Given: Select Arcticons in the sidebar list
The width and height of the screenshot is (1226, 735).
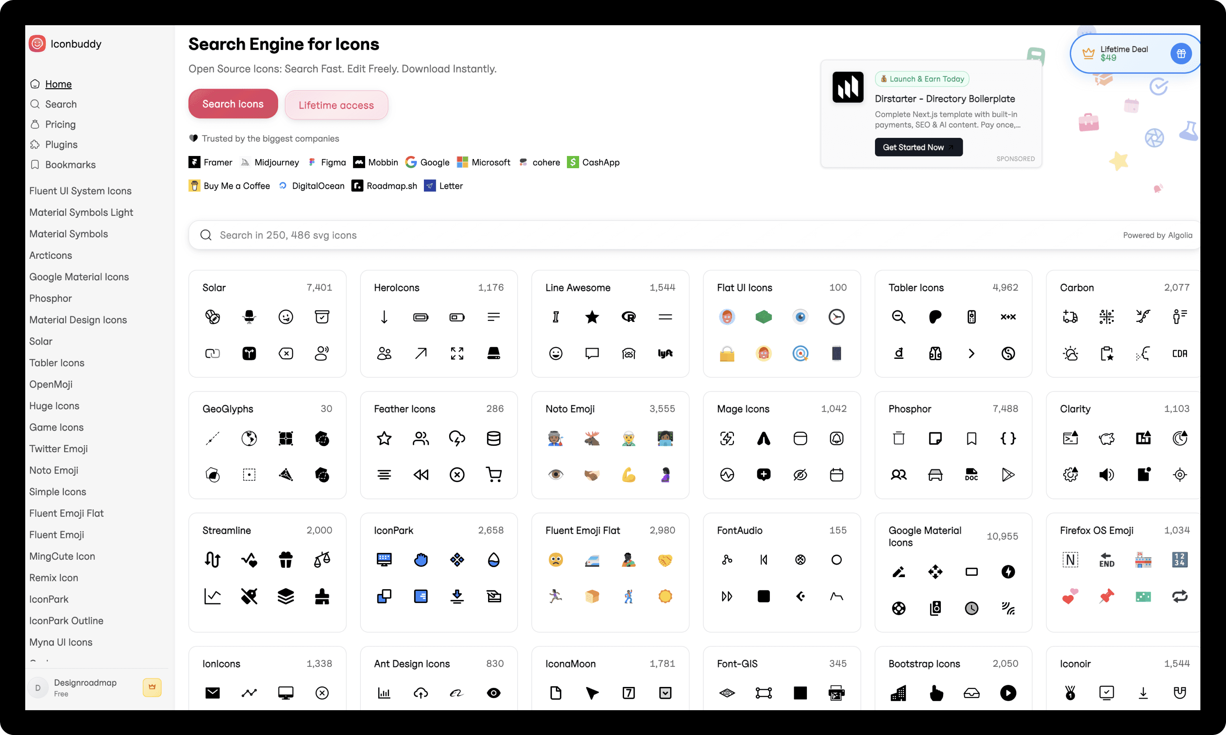Looking at the screenshot, I should click(x=50, y=255).
